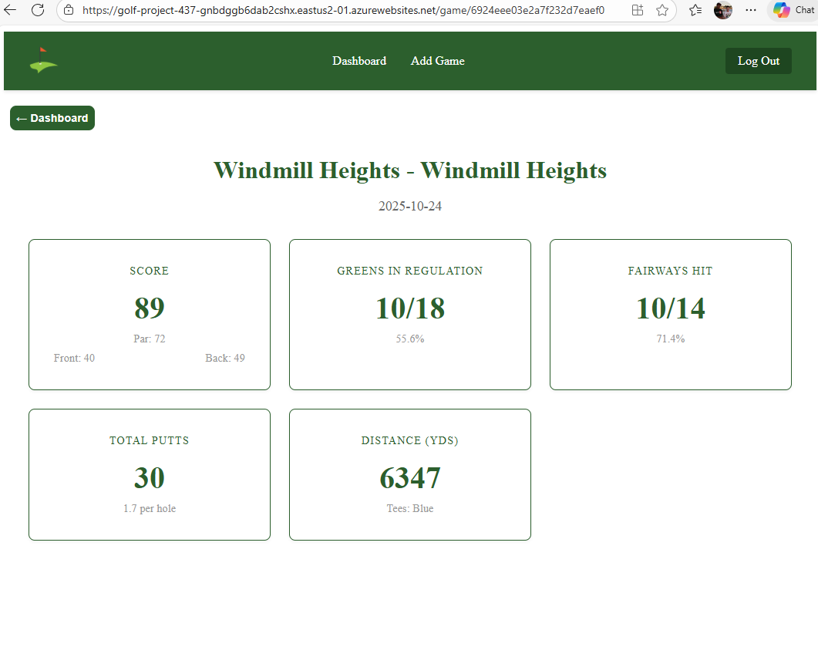Return via the ← Dashboard button

(52, 118)
